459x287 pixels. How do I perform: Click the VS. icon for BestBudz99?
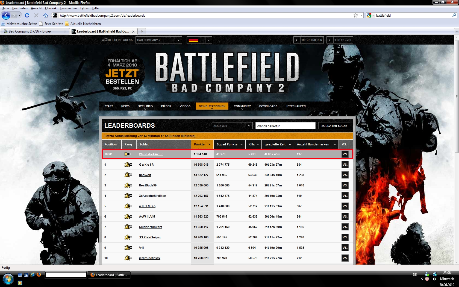[345, 185]
